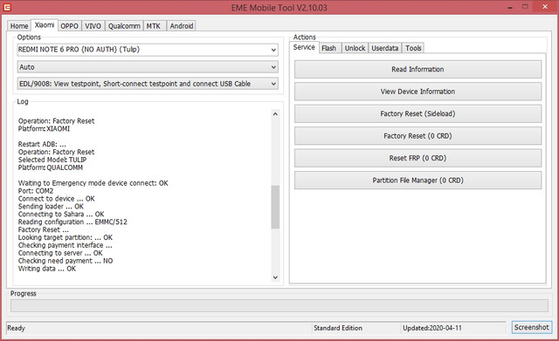Screen dimensions: 559x341
Task: Minimize the EME Mobile Tool window
Action: 510,7
